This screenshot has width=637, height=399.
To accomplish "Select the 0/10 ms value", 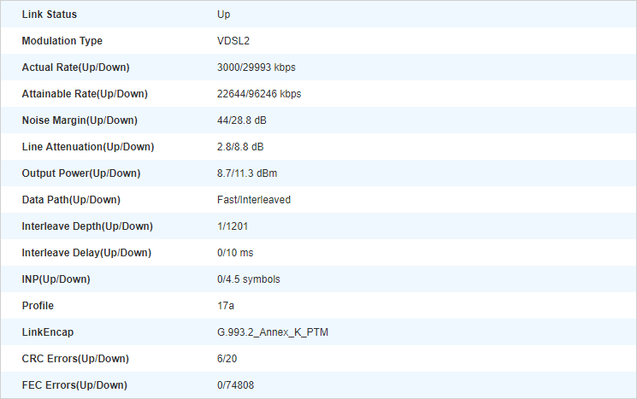I will [235, 253].
